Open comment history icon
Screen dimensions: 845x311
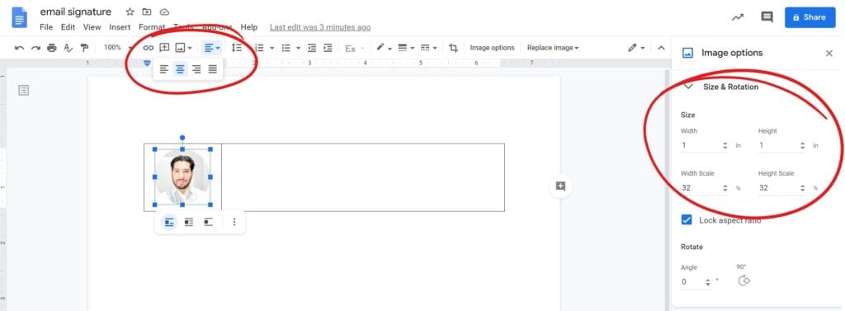767,17
